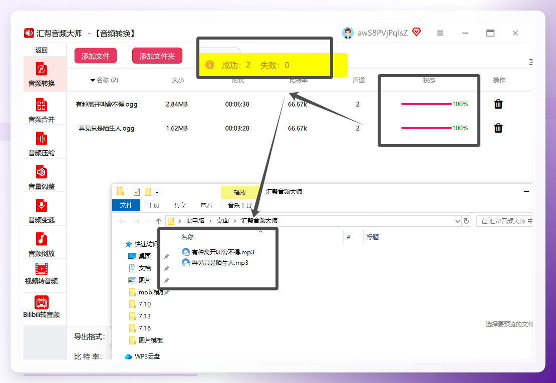Open the 音频转换 audio convert tool
This screenshot has height=383, width=556.
[x=42, y=75]
